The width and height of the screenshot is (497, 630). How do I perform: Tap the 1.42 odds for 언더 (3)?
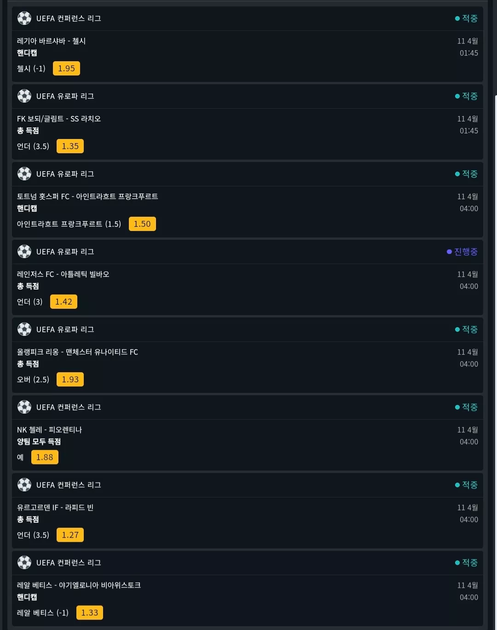click(64, 302)
